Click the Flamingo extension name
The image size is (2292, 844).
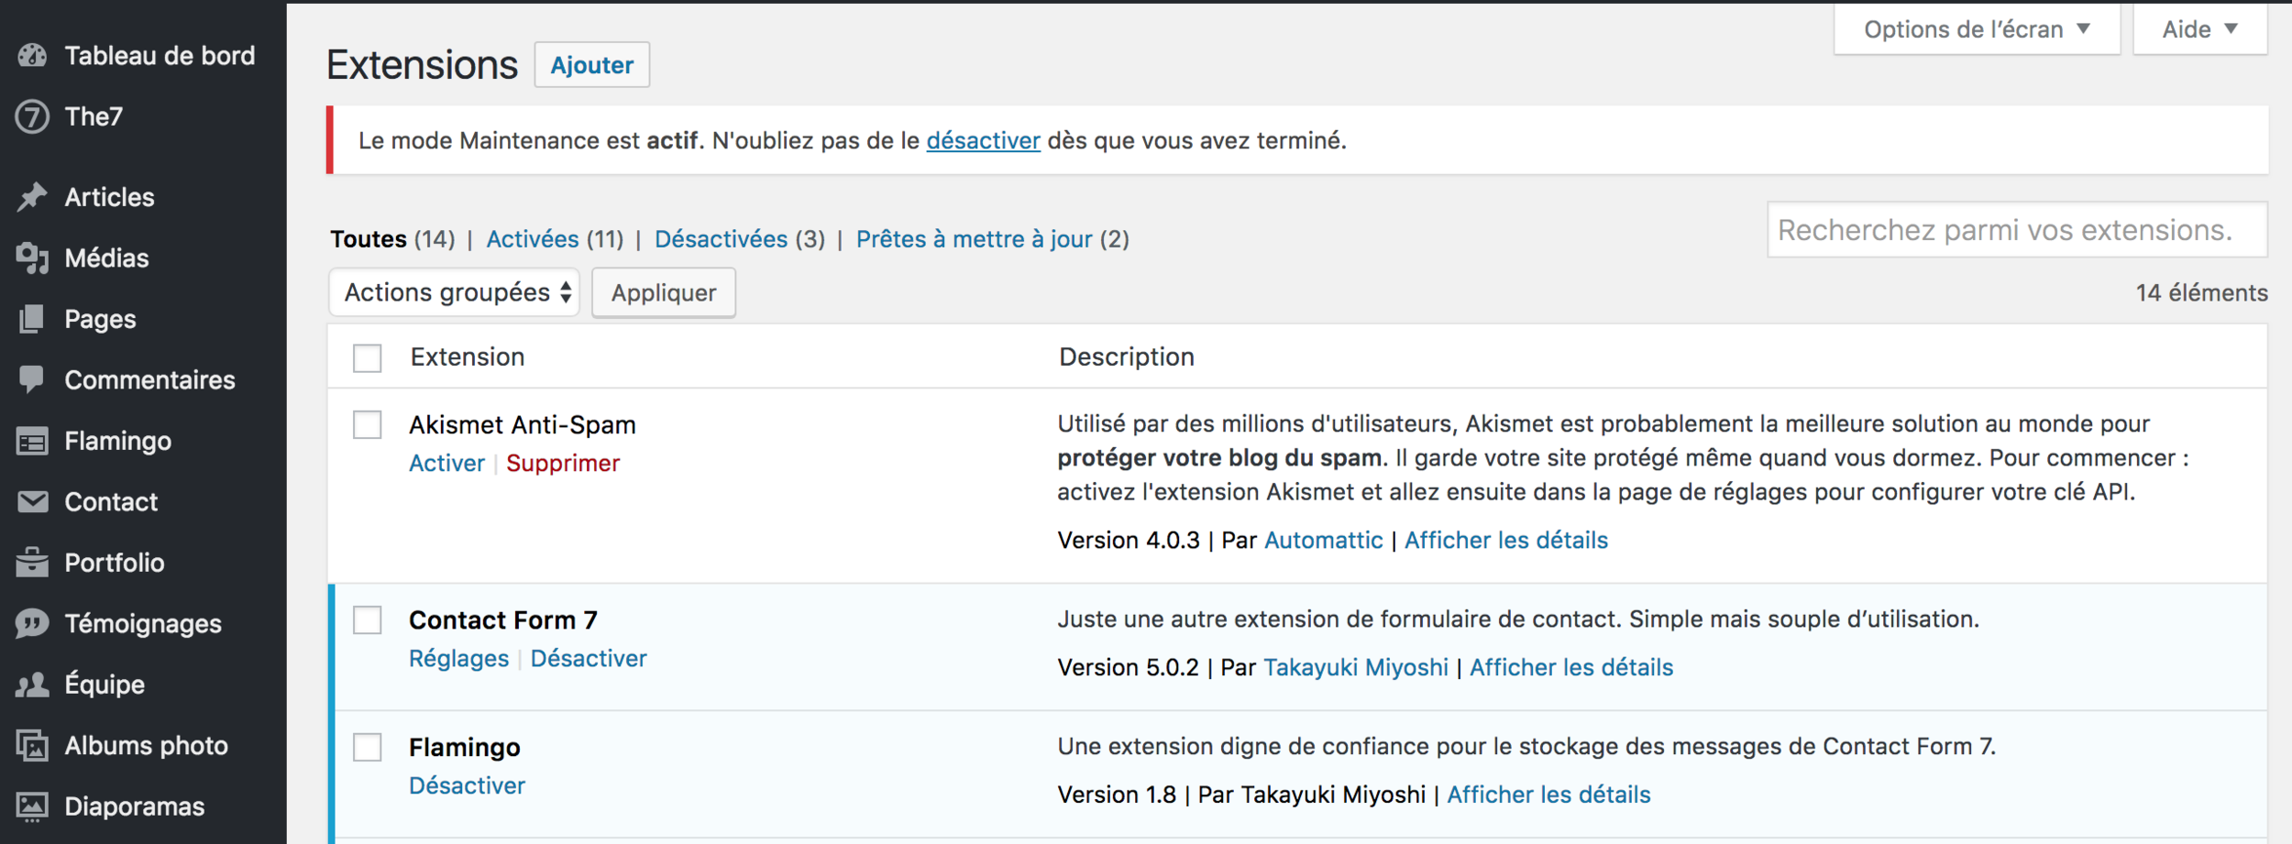(x=465, y=748)
